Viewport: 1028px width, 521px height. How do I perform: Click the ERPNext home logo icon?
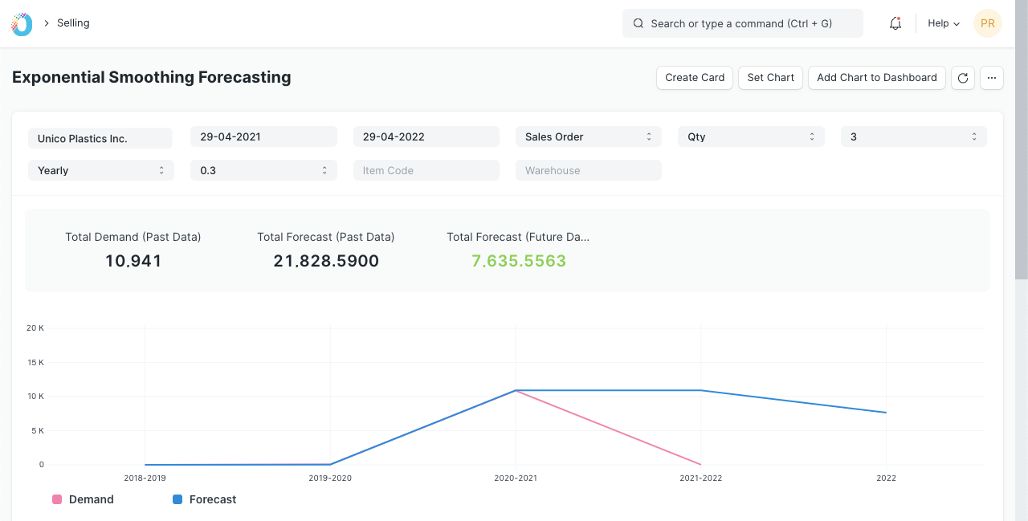click(x=22, y=24)
